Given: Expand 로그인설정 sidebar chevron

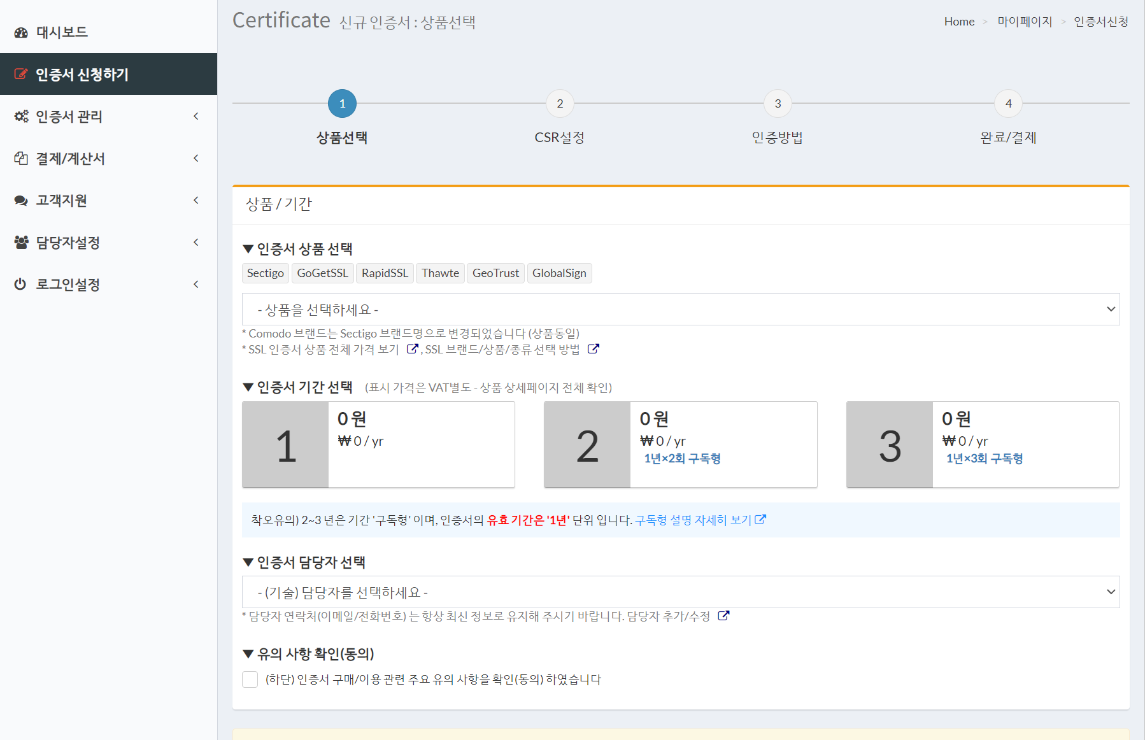Looking at the screenshot, I should point(196,284).
